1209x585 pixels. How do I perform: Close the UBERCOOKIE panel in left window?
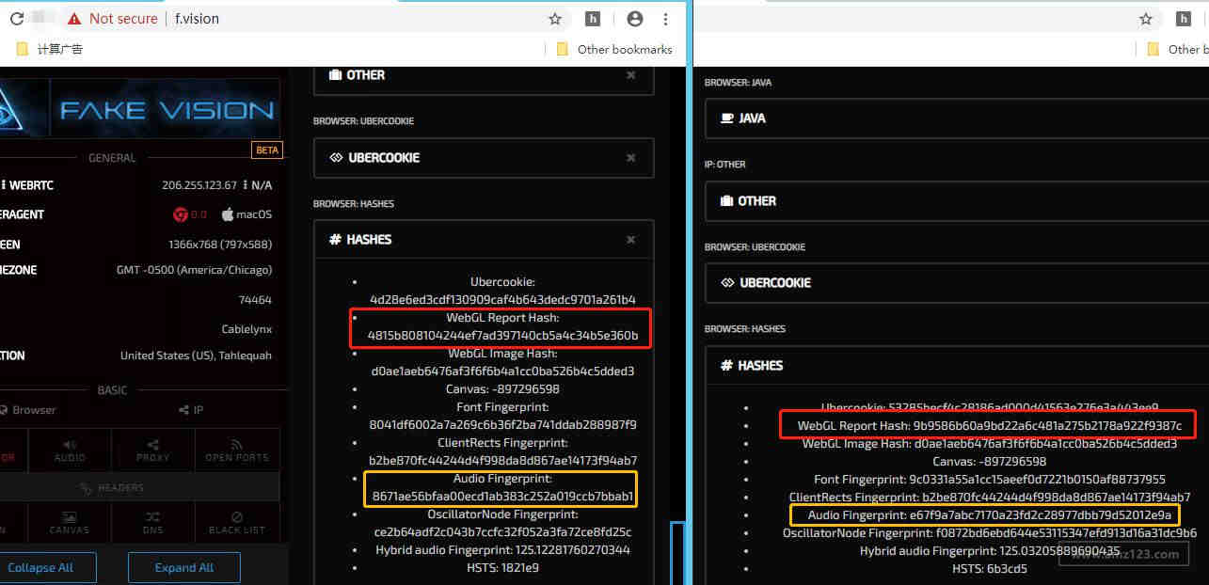pos(630,157)
